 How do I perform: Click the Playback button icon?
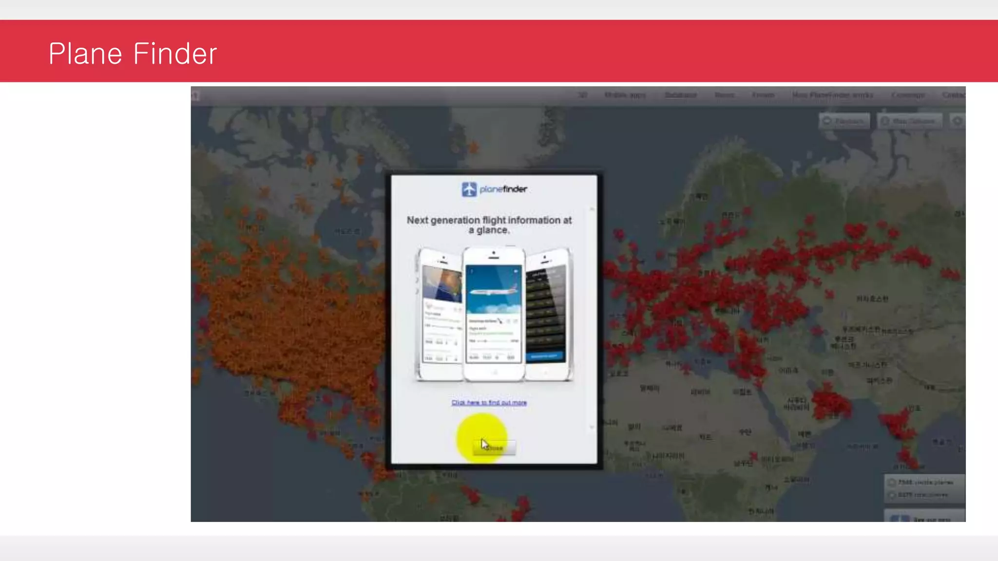[827, 121]
